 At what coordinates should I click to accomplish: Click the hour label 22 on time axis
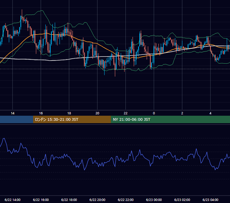[x=125, y=113]
